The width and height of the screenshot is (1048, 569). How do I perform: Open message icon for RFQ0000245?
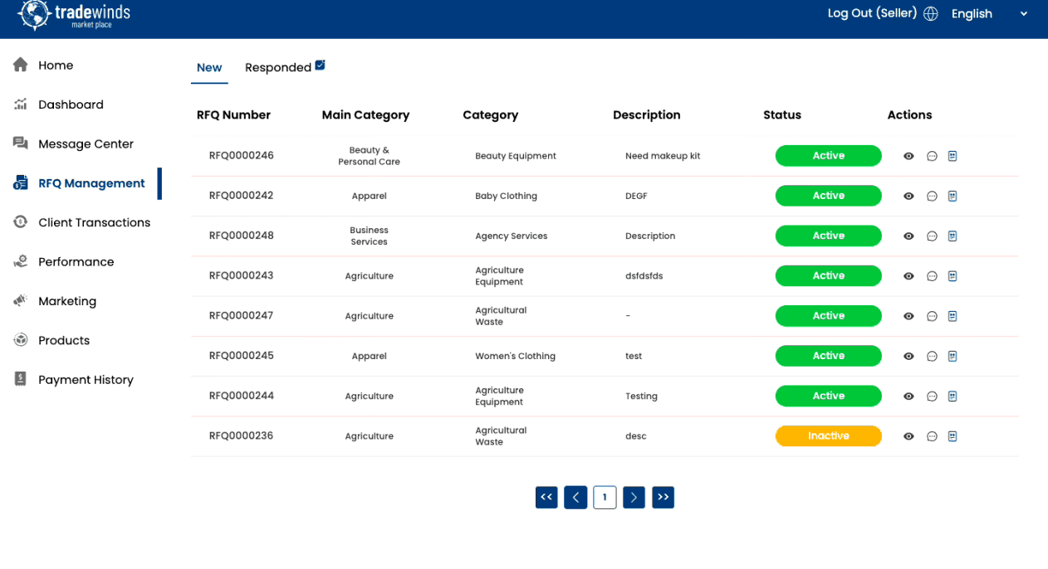click(x=932, y=357)
